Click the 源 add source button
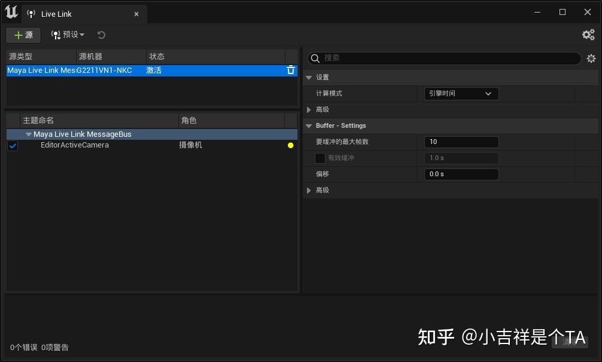Screen dimensions: 602x362 tap(23, 35)
